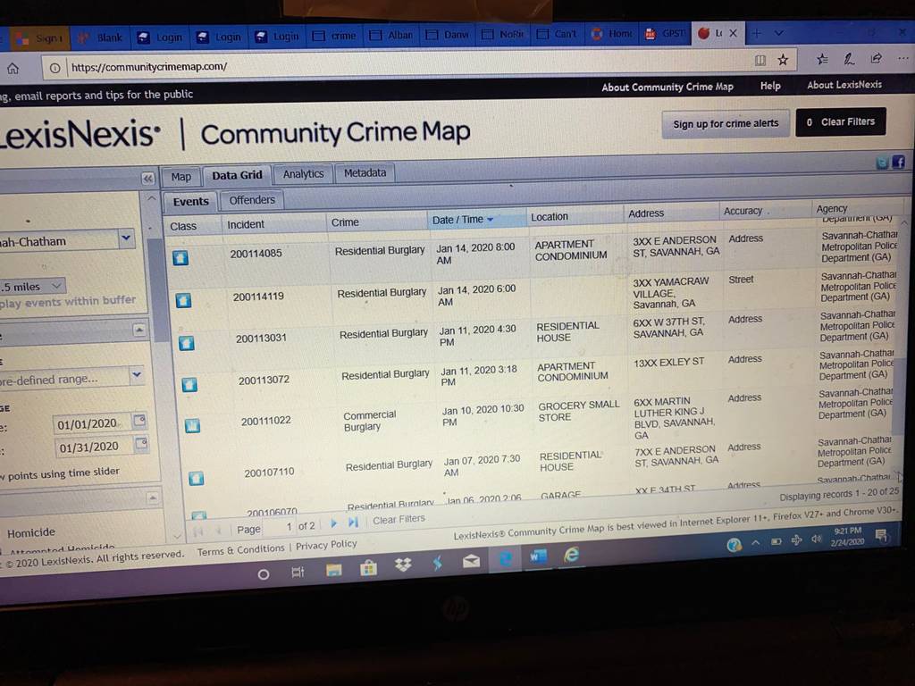915x686 pixels.
Task: Open the Metadata tab
Action: 365,172
